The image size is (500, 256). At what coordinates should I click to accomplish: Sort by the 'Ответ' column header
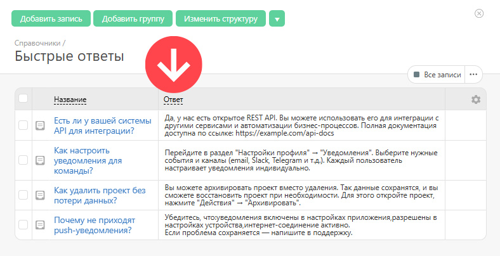coord(173,99)
